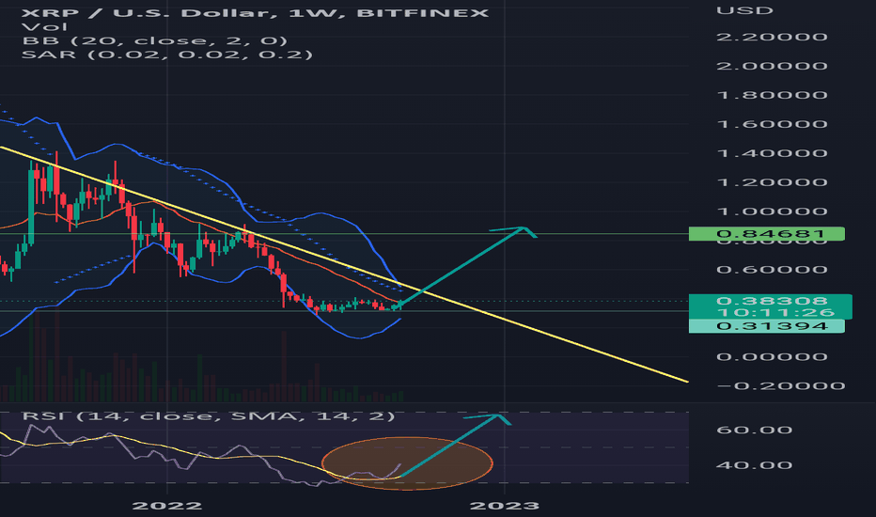The height and width of the screenshot is (517, 876).
Task: Click the USD currency label
Action: 744,10
